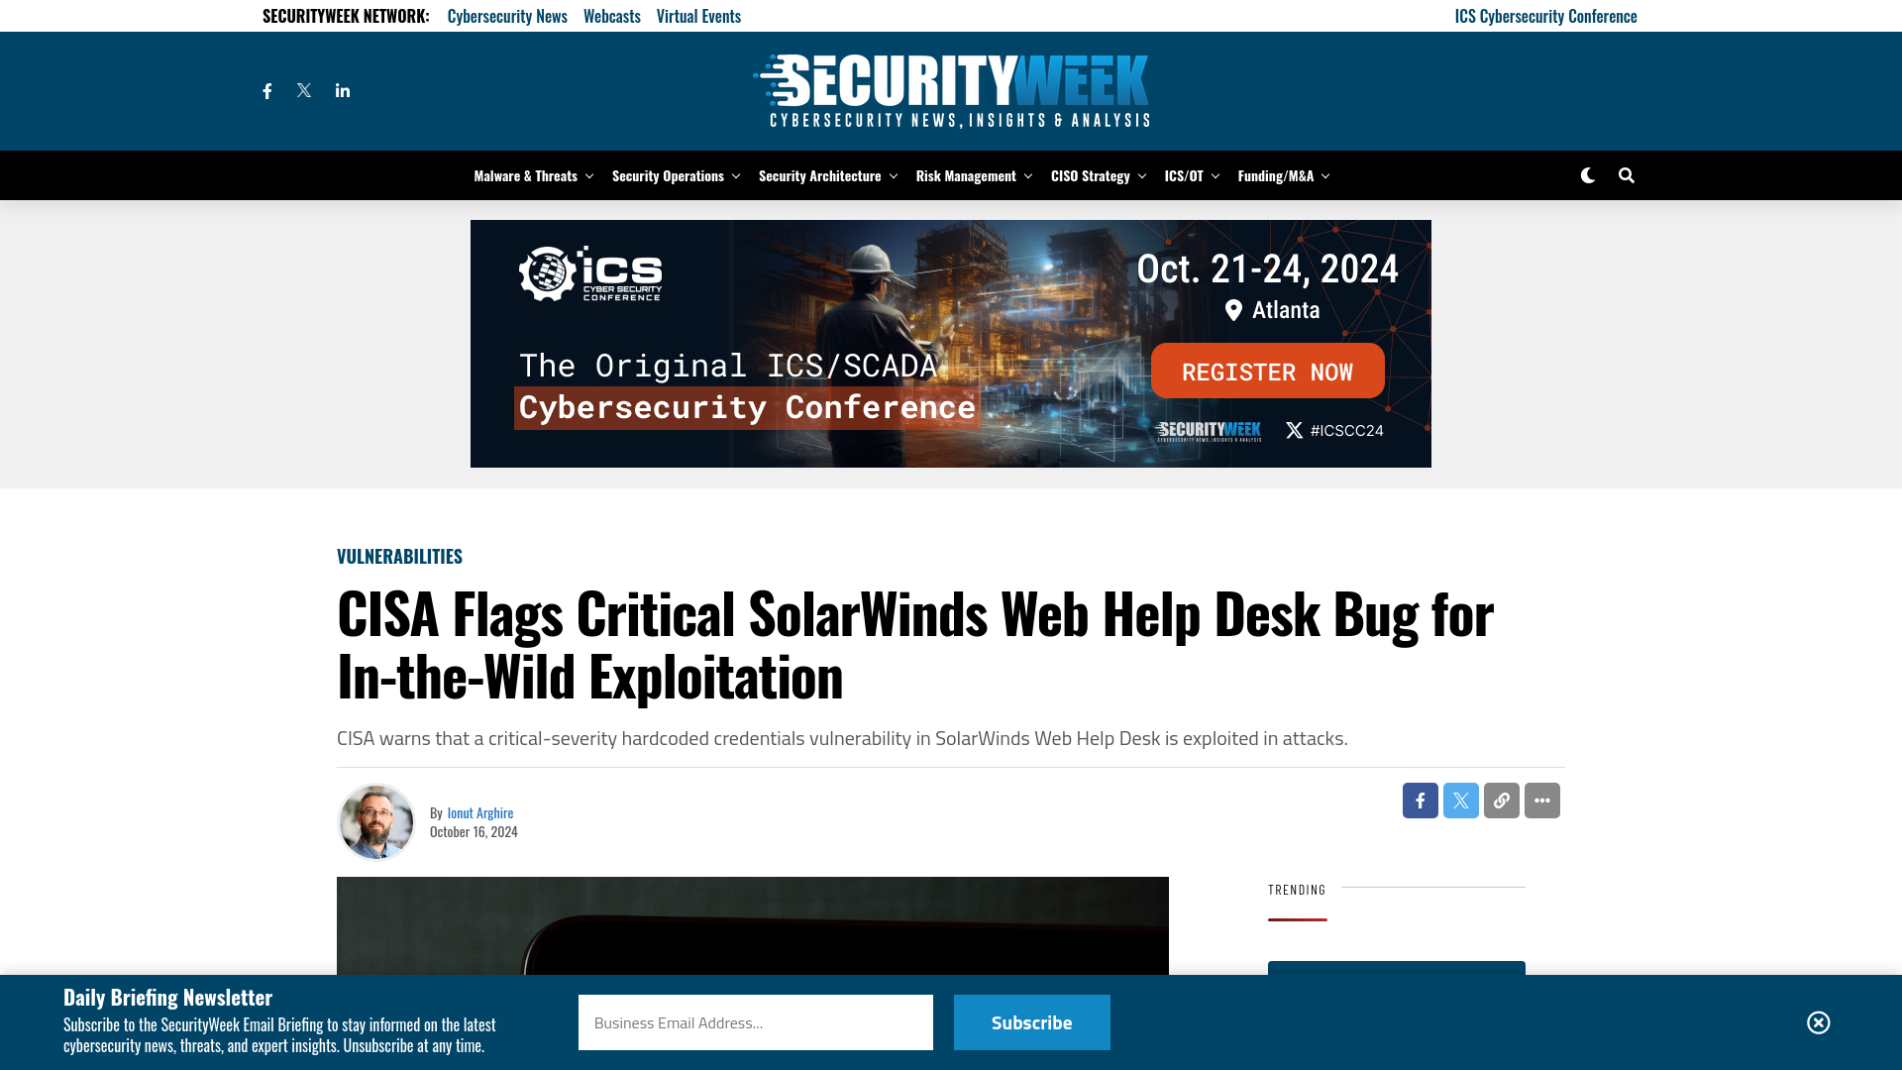Click the Facebook social media icon in header
1902x1070 pixels.
pos(266,90)
